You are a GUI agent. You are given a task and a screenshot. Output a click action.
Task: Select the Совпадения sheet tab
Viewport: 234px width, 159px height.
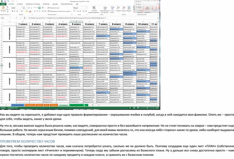(x=63, y=105)
